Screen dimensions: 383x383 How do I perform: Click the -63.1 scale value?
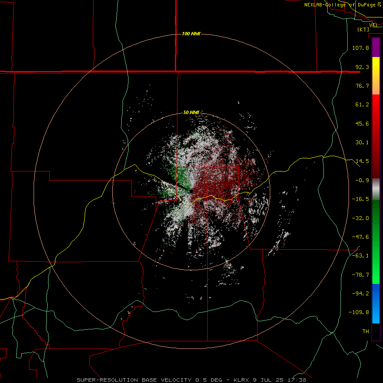(x=360, y=256)
